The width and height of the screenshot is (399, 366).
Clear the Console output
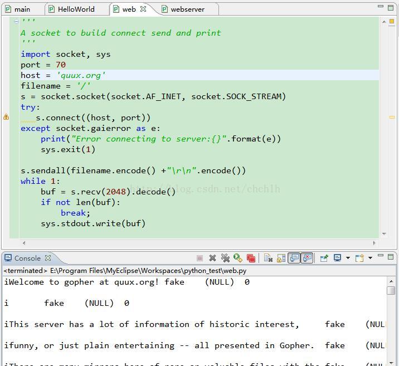[268, 258]
